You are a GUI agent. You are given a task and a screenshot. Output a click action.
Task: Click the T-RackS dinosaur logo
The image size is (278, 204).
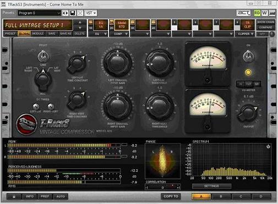pyautogui.click(x=26, y=124)
